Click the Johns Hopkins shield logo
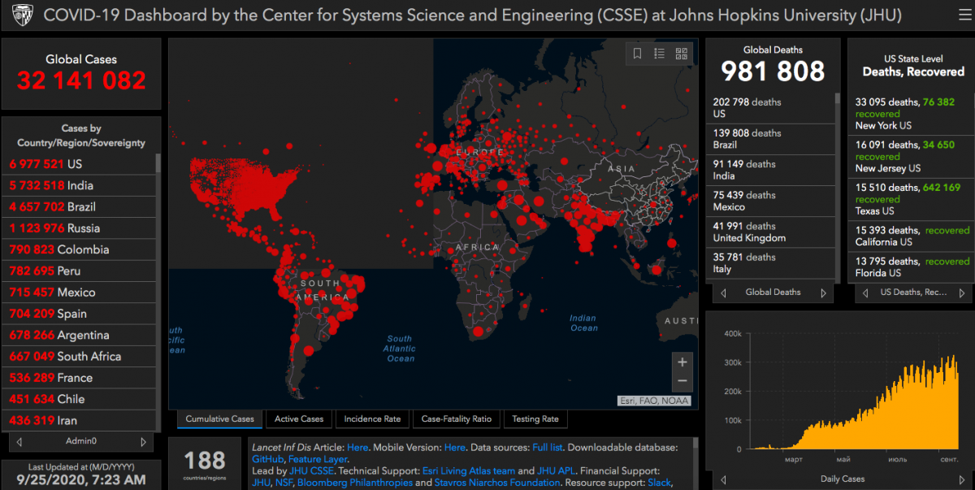 coord(23,15)
